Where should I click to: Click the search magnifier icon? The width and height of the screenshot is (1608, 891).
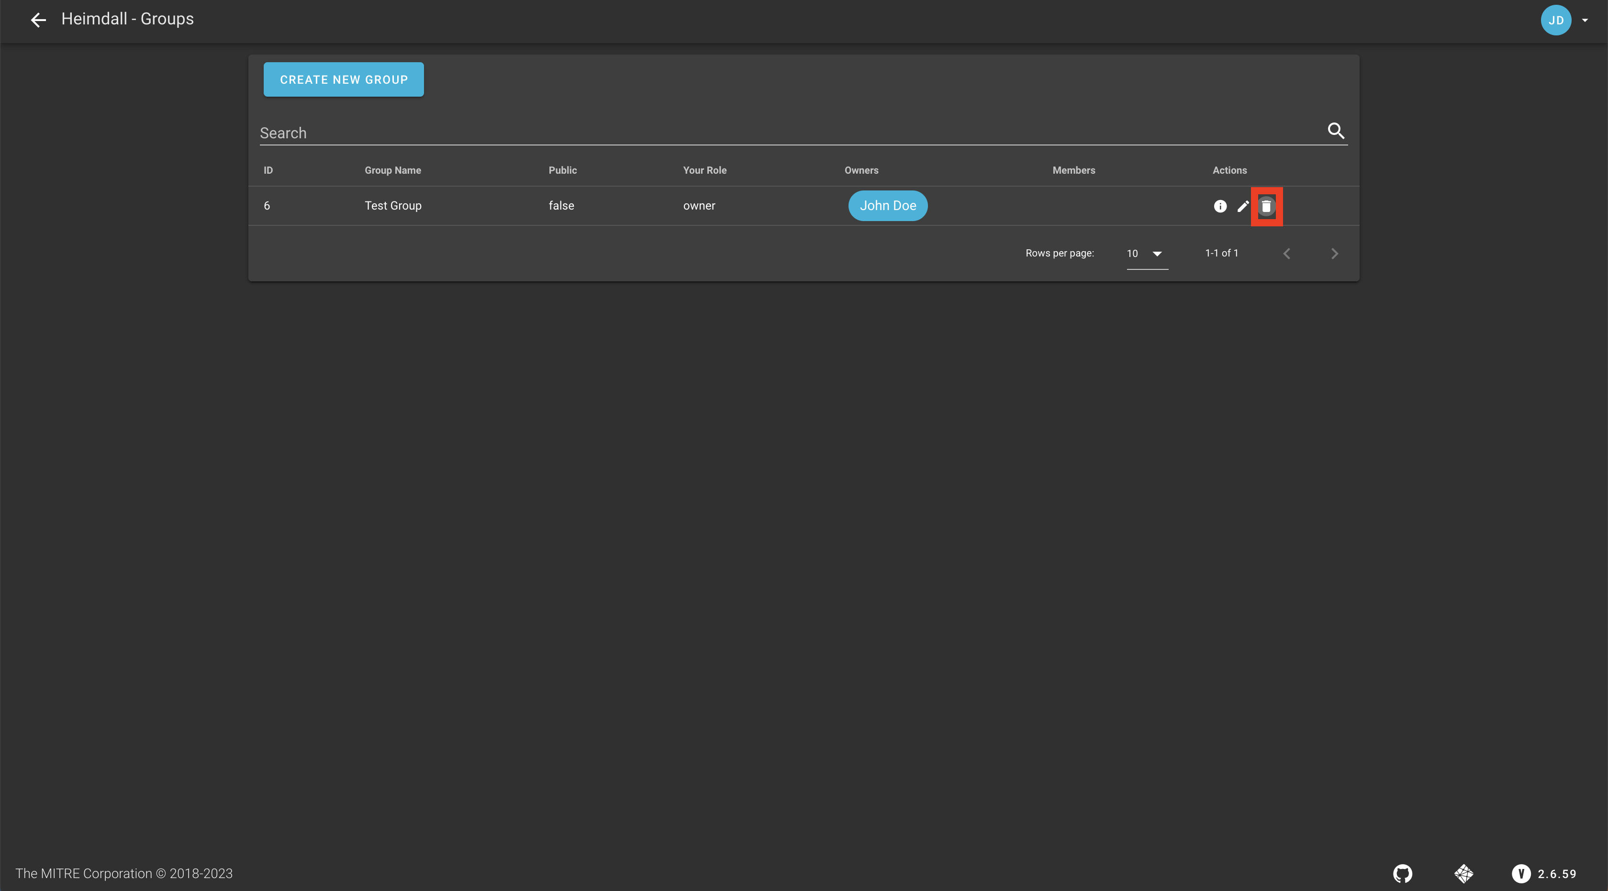(1335, 131)
